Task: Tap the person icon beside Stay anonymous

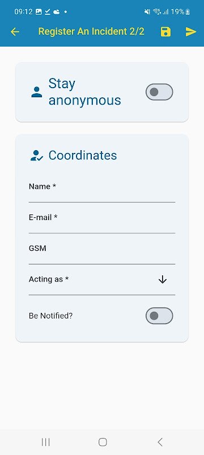Action: [37, 92]
